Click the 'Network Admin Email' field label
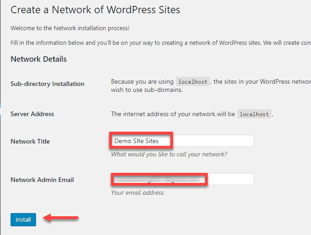The image size is (311, 235). (42, 180)
